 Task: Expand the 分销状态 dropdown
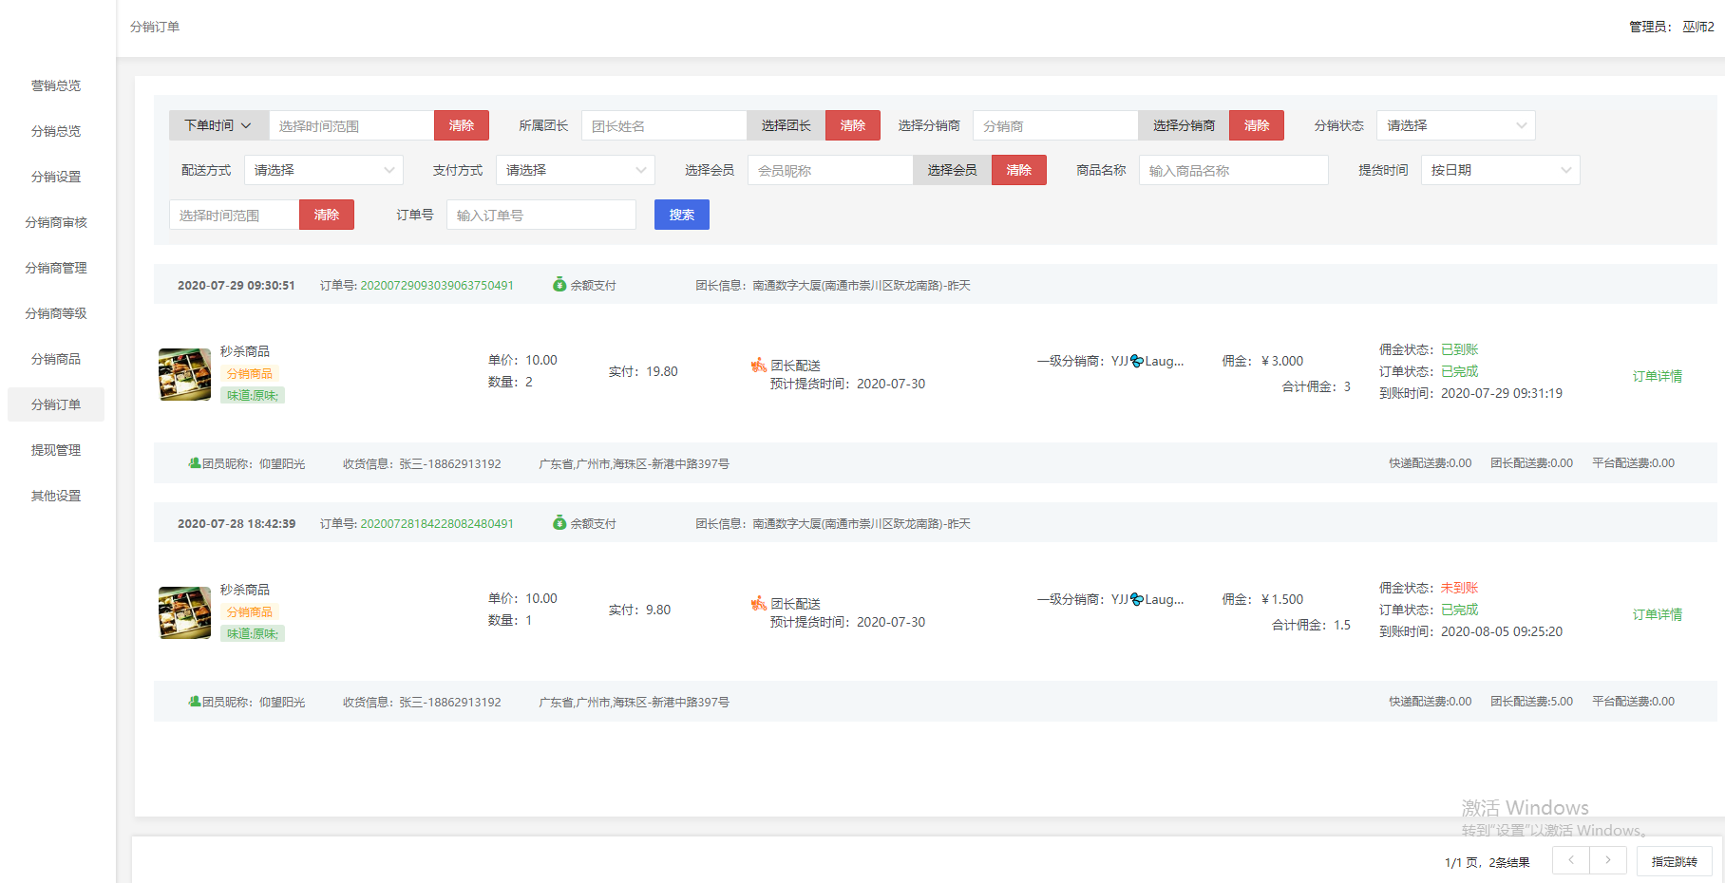click(1455, 125)
